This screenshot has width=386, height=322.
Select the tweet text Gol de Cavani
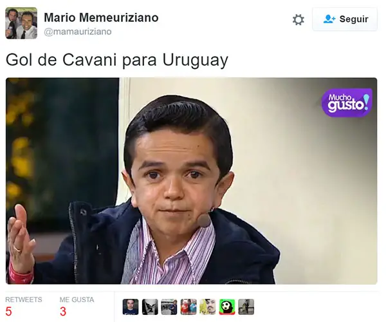(61, 60)
